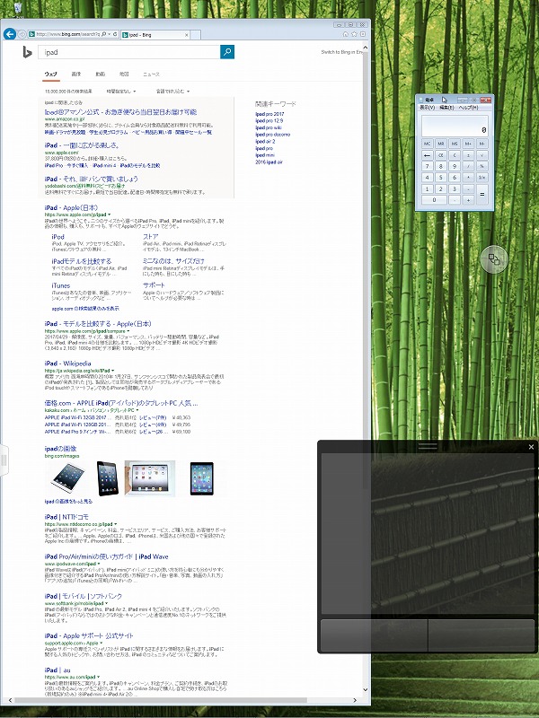This screenshot has width=539, height=718.
Task: Switch to the Bing images search tab
Action: click(76, 74)
